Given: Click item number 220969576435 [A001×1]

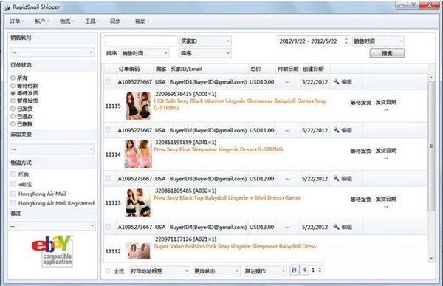Looking at the screenshot, I should click(186, 94).
